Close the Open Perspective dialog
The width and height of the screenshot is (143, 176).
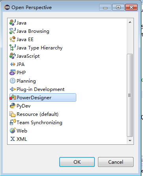pyautogui.click(x=132, y=8)
